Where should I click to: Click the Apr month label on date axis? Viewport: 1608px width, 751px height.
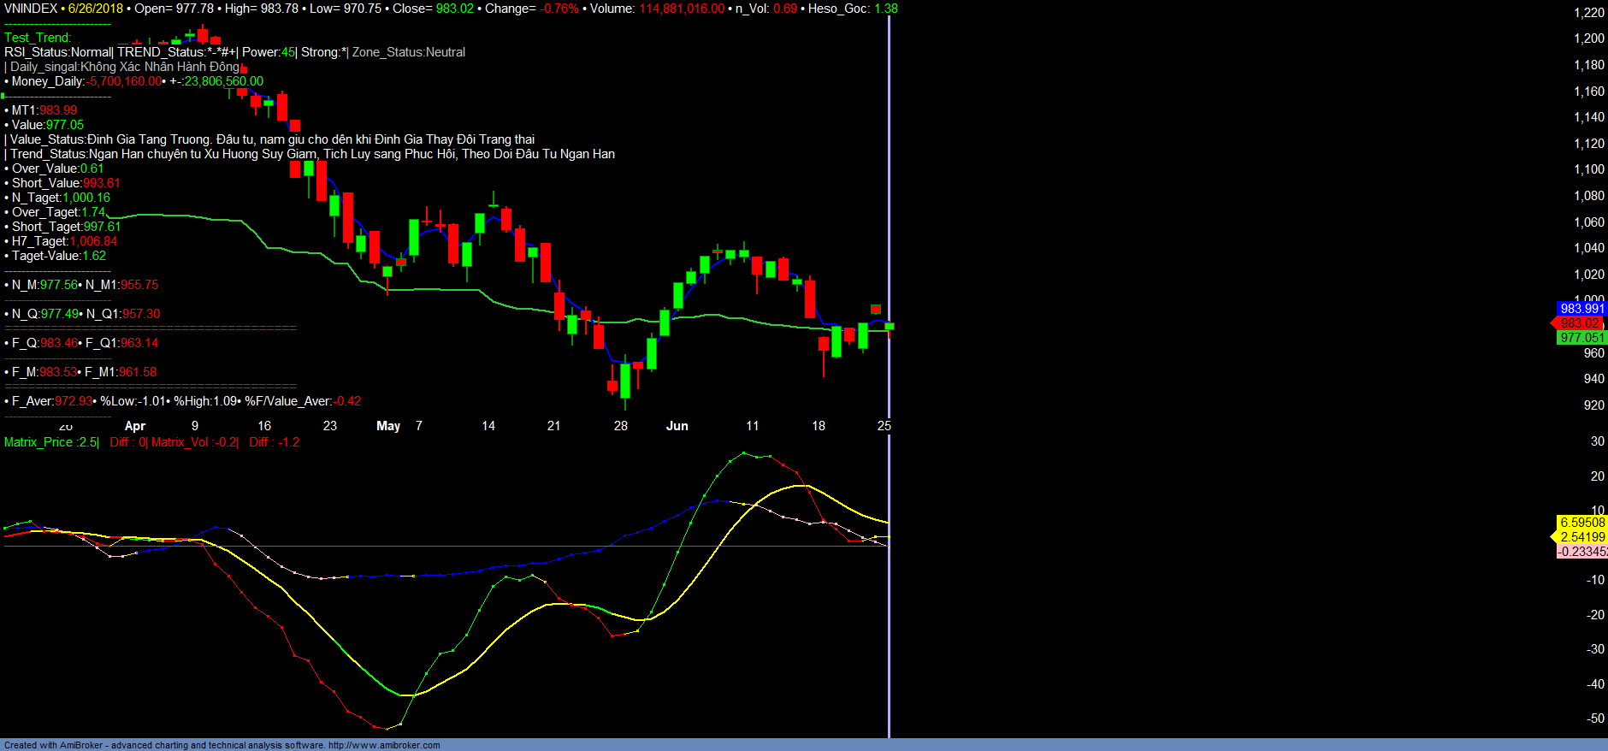tap(134, 426)
